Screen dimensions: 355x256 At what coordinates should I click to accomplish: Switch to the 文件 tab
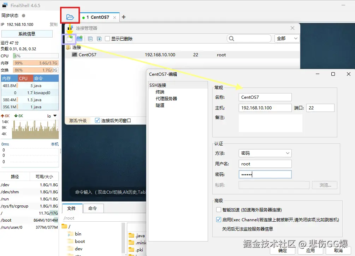pyautogui.click(x=72, y=208)
